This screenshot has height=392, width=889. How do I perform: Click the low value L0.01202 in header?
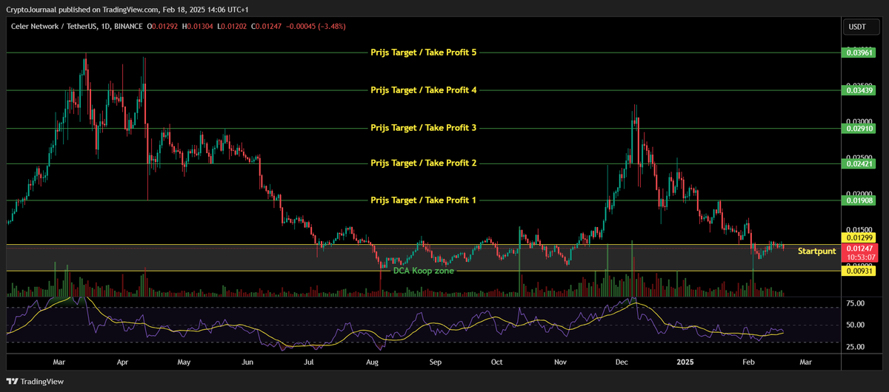[233, 27]
